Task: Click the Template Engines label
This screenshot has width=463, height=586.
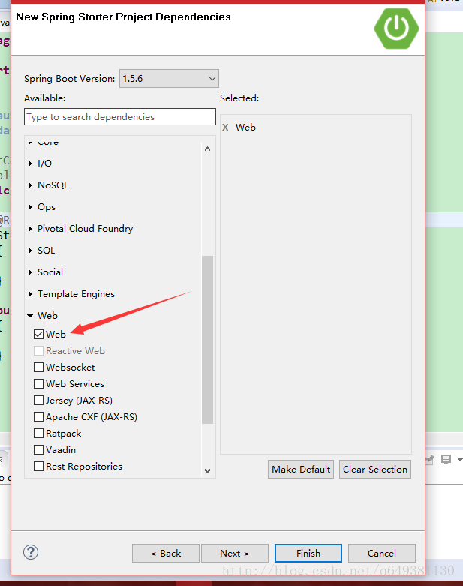Action: point(76,294)
